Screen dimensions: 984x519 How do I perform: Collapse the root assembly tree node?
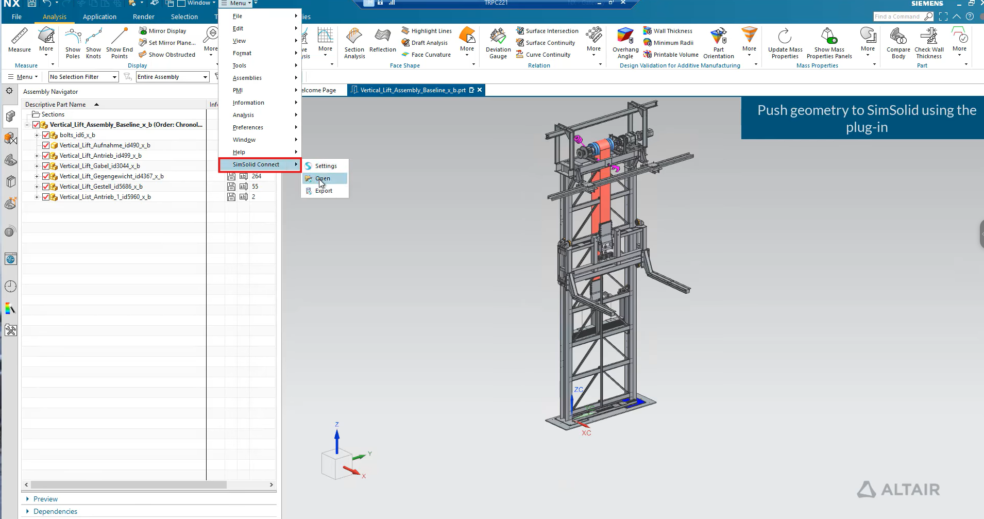click(27, 125)
